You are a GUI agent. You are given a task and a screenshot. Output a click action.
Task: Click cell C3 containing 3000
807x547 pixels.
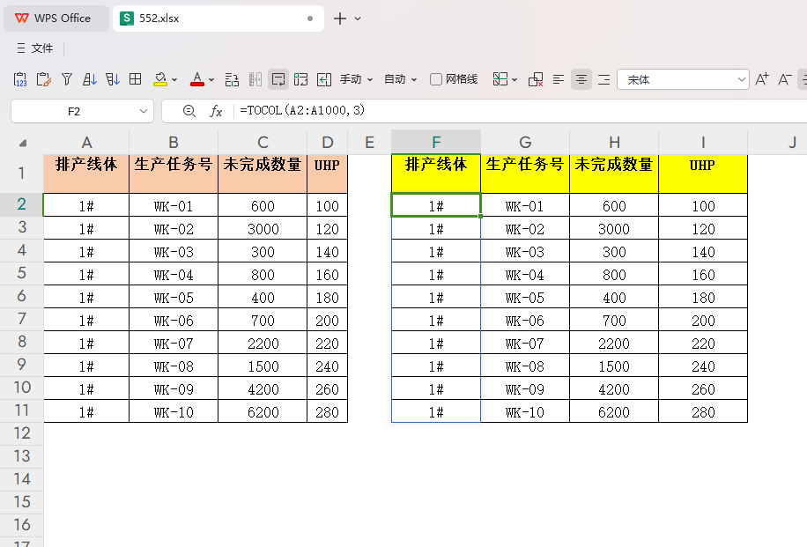tap(263, 229)
